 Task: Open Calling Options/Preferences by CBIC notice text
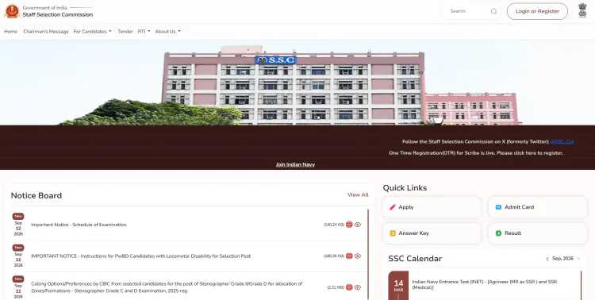coord(167,287)
